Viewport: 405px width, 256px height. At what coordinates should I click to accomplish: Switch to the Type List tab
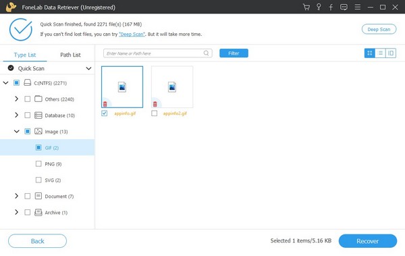25,55
